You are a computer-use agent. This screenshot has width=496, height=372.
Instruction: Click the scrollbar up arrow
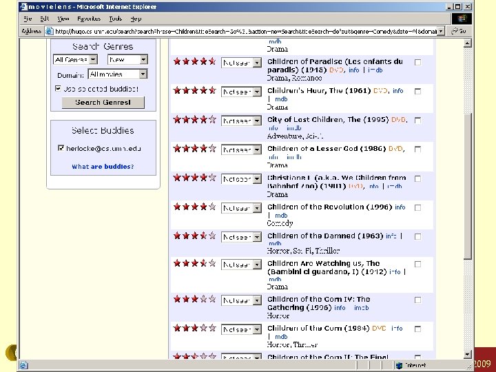(468, 43)
